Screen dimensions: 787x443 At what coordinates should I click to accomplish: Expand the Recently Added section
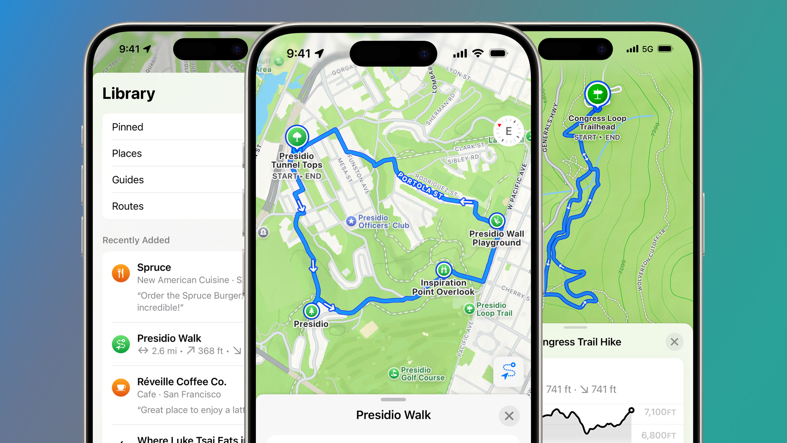tap(137, 240)
